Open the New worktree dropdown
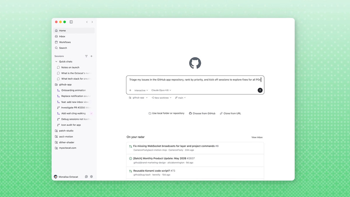 point(162,98)
